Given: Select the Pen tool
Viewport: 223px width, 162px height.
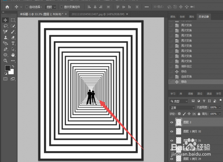Looking at the screenshot, I should 5,49.
